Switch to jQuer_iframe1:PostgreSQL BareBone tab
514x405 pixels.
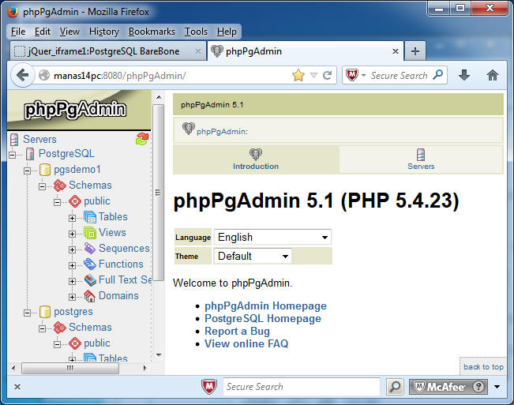coord(108,51)
